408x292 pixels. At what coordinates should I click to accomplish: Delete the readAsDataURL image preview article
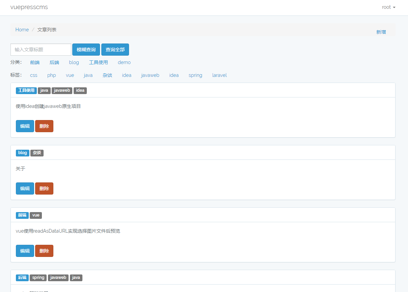pyautogui.click(x=44, y=251)
